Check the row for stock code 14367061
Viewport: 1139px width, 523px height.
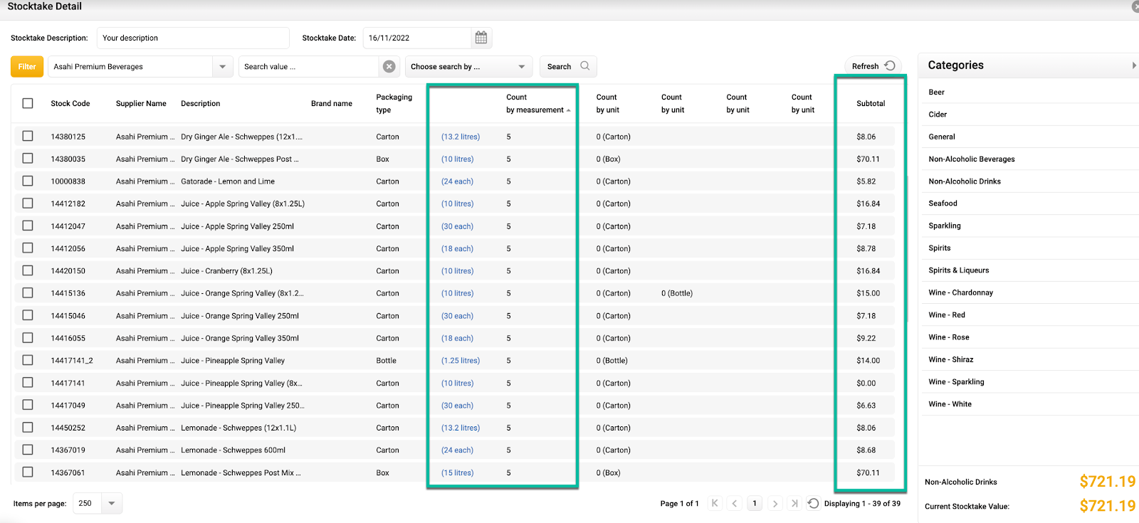28,472
